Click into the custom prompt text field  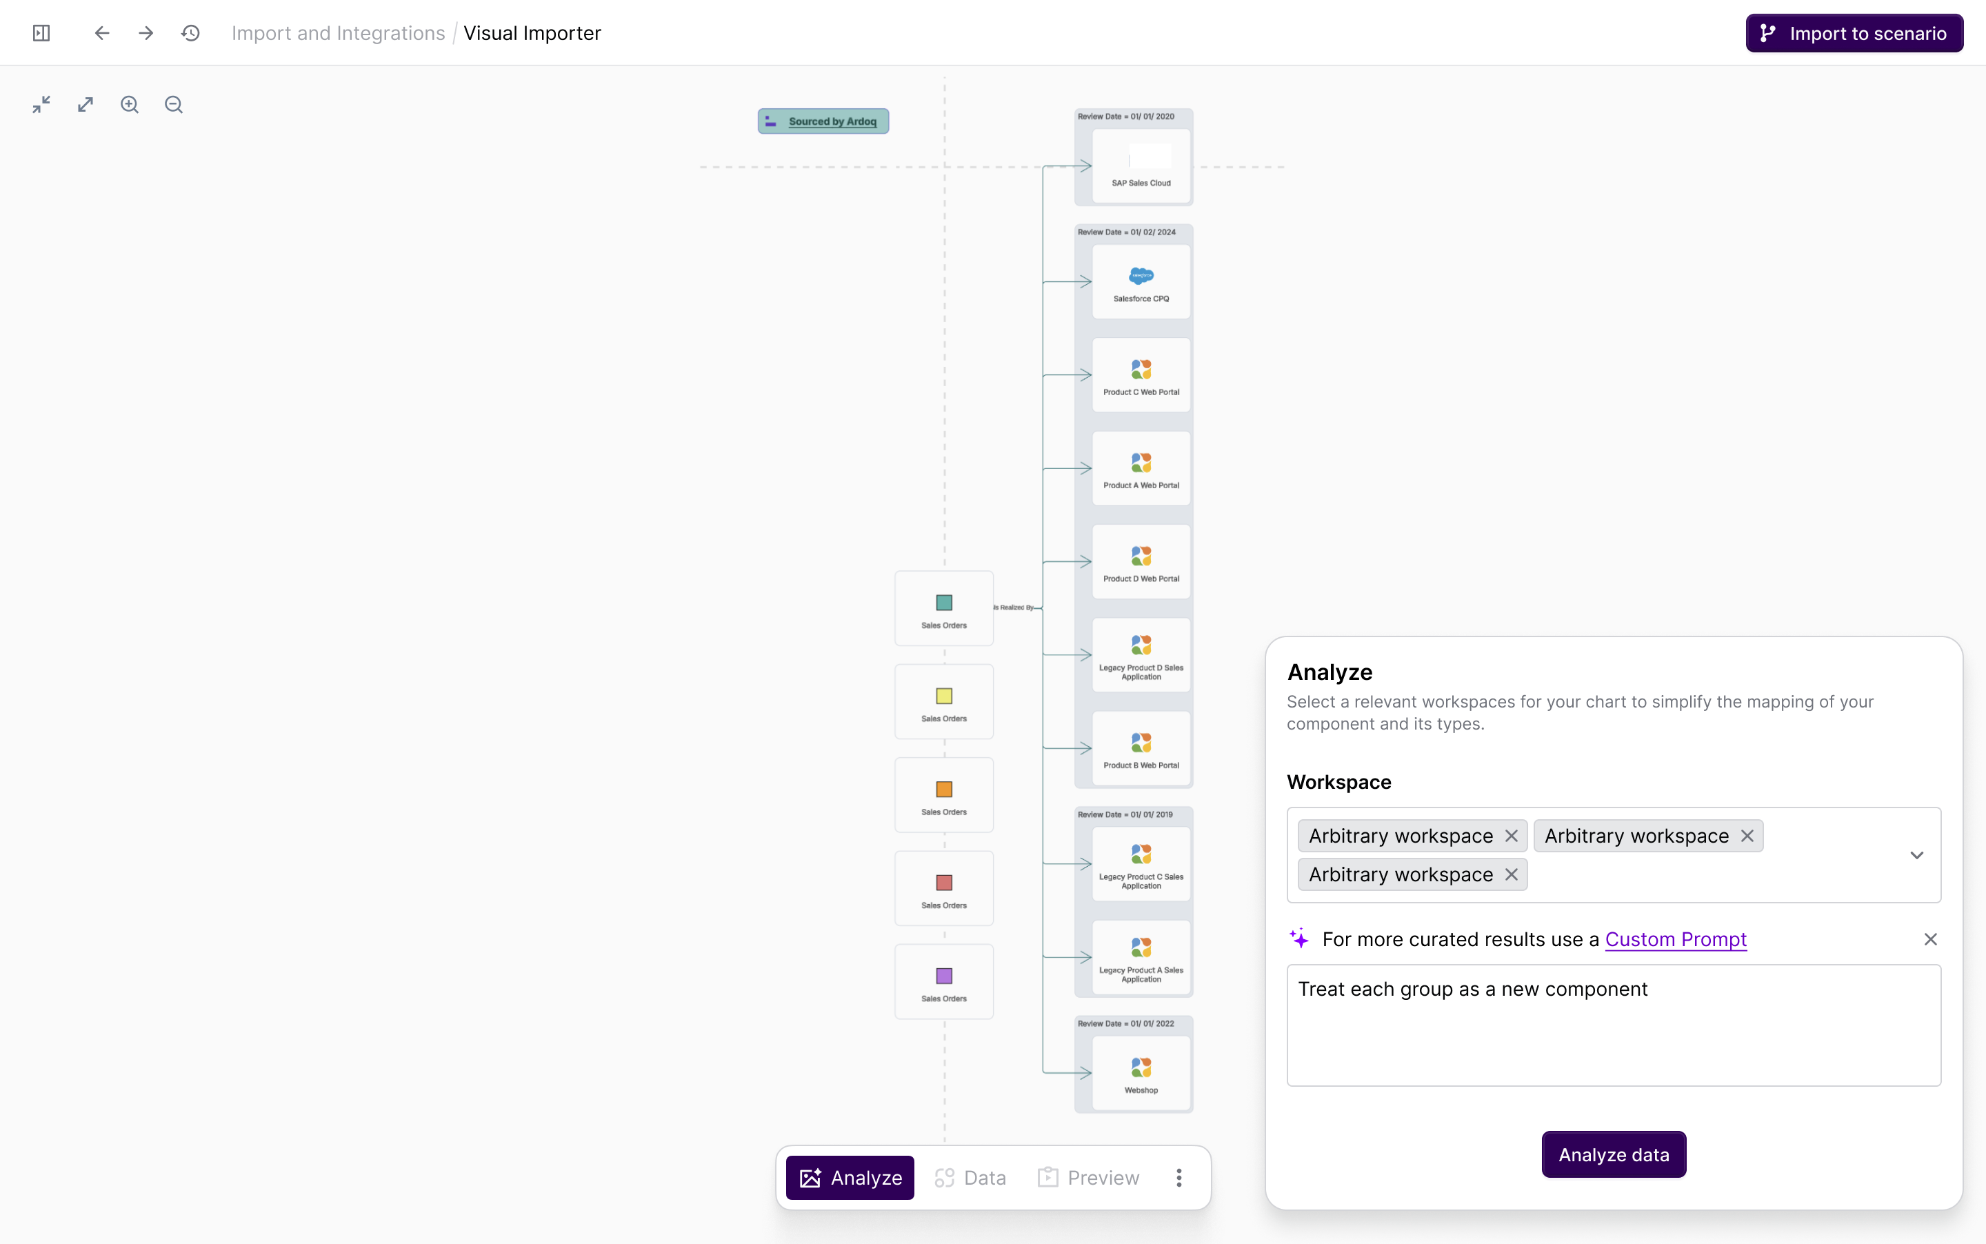(x=1614, y=1025)
